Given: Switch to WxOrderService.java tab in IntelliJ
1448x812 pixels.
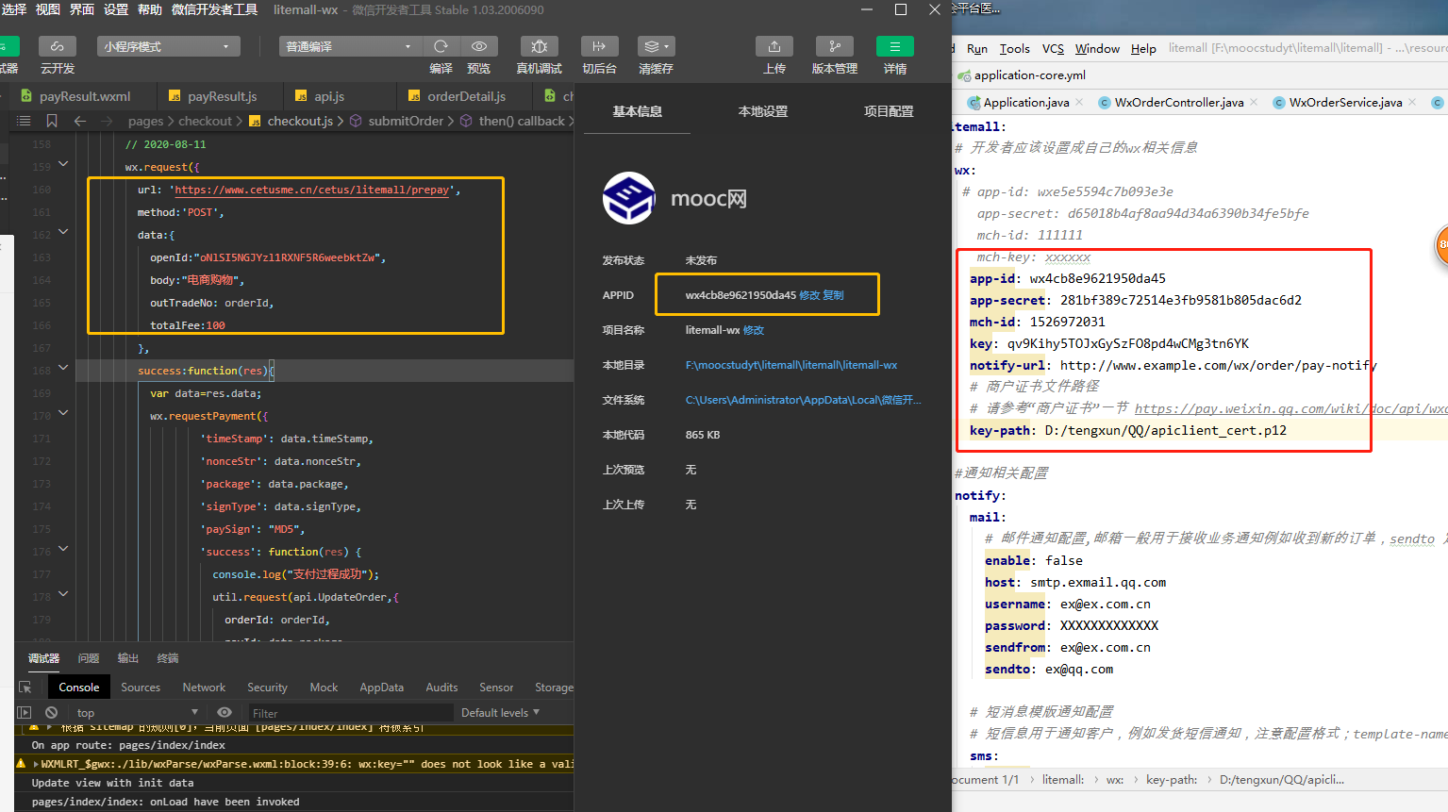Looking at the screenshot, I should [1346, 102].
